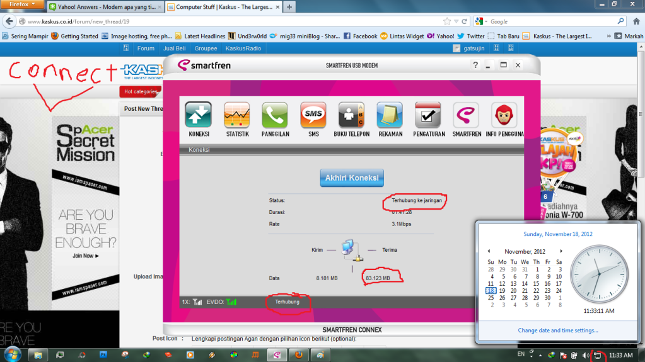Click Join Now on Acer ad
This screenshot has height=362, width=645.
(86, 256)
